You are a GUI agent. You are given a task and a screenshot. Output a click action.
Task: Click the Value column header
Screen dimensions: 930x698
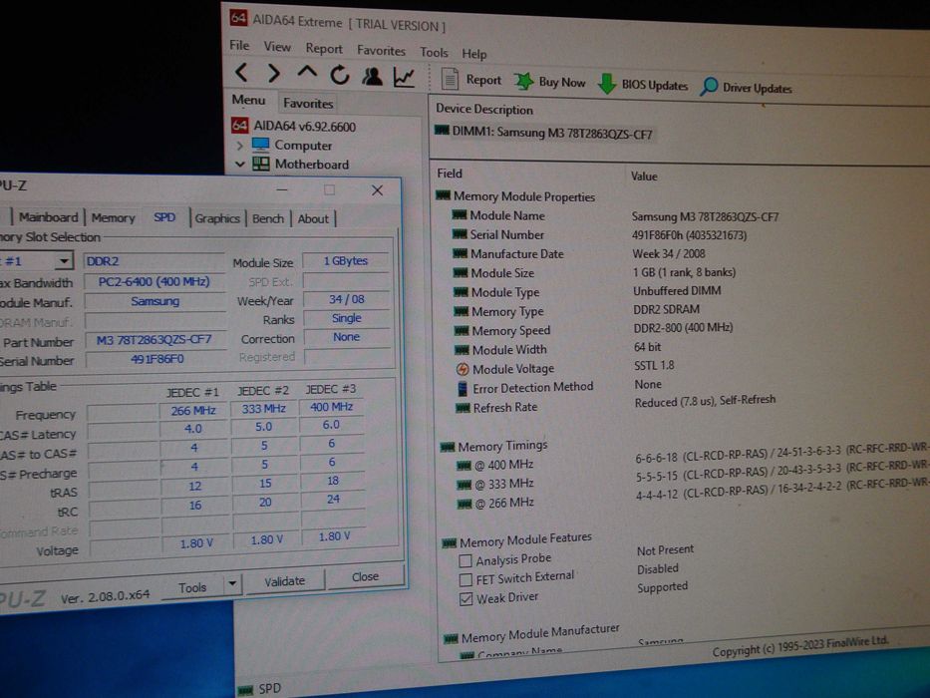[644, 176]
